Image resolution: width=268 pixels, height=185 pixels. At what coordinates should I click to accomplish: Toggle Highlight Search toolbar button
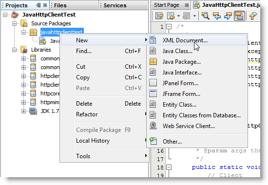[239, 16]
